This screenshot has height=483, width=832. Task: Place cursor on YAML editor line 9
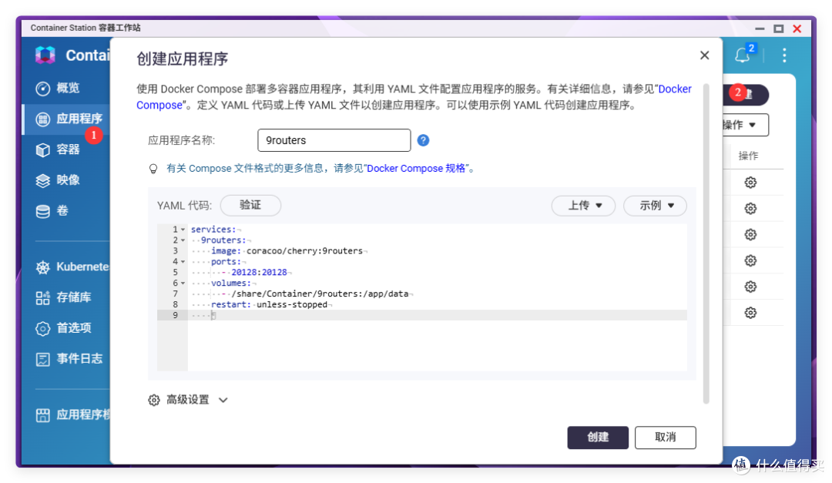[438, 315]
